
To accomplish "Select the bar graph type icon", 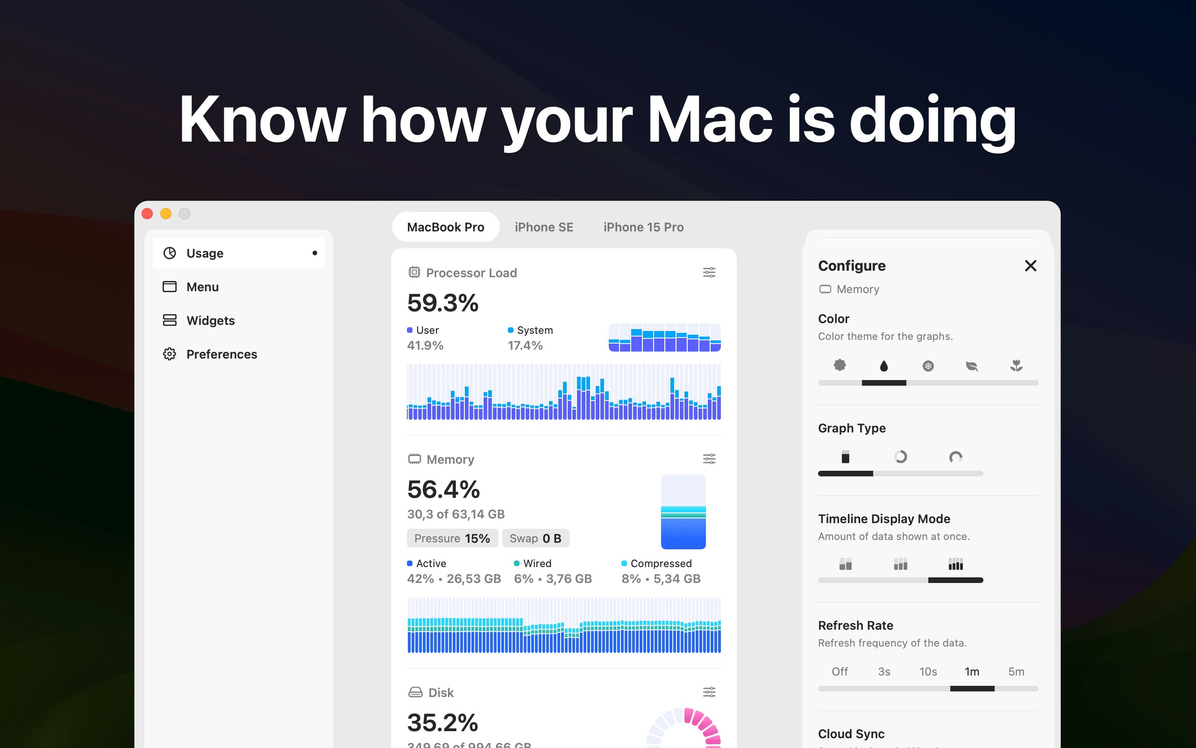I will tap(846, 457).
